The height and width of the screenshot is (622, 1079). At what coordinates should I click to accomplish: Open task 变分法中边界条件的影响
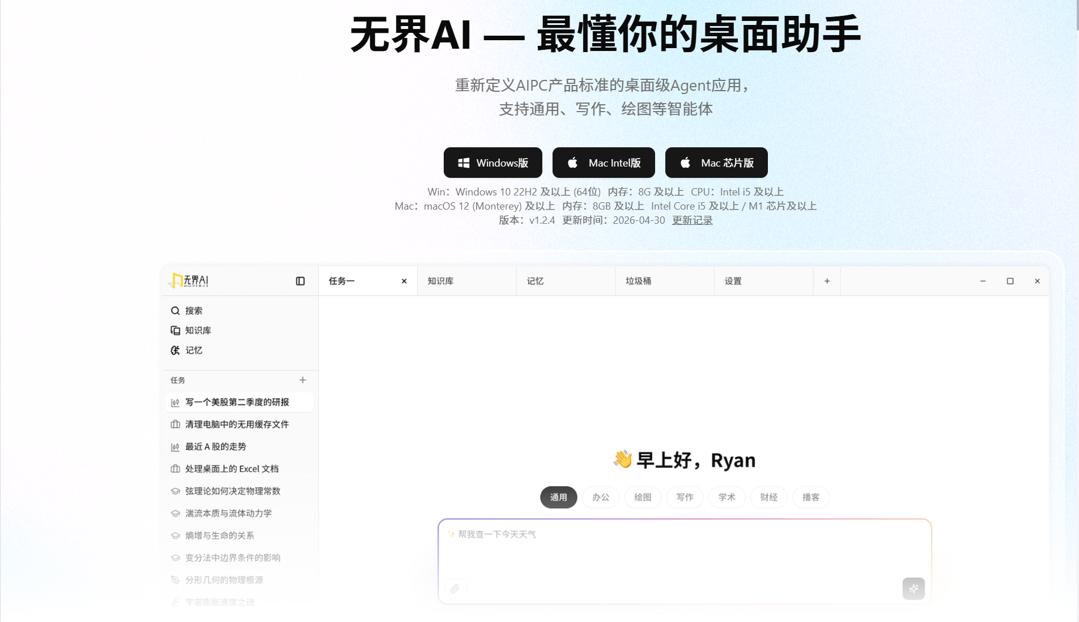coord(239,557)
